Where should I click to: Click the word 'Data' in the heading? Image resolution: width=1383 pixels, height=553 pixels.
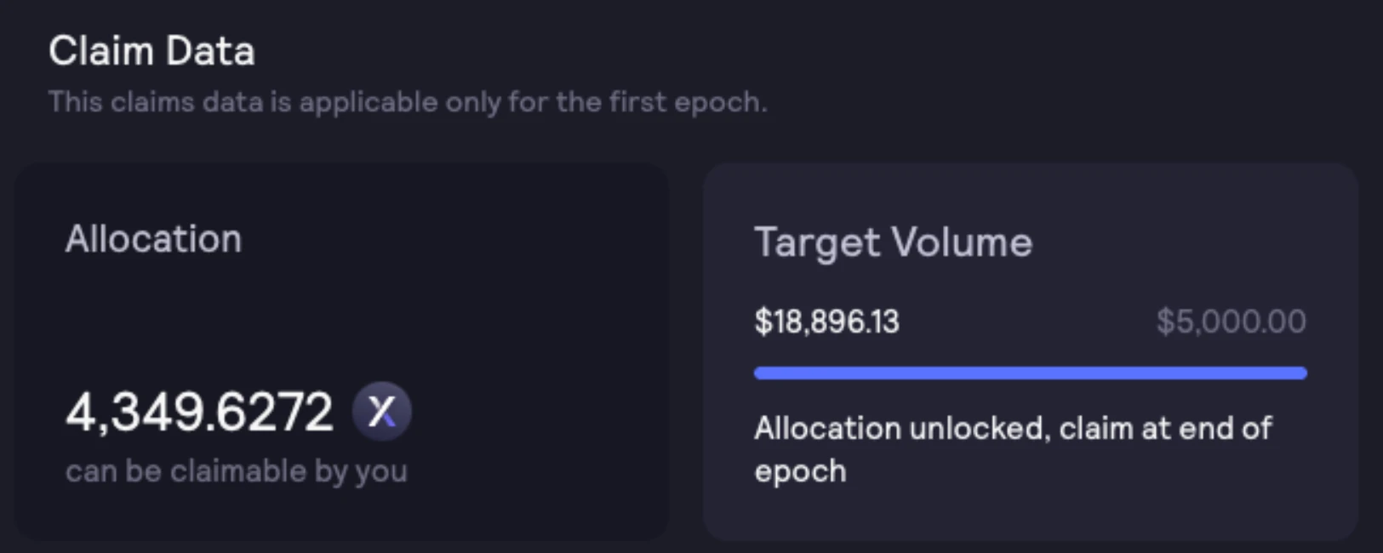click(x=210, y=51)
